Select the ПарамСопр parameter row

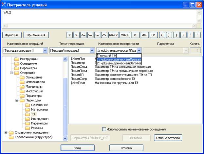[x=103, y=79]
